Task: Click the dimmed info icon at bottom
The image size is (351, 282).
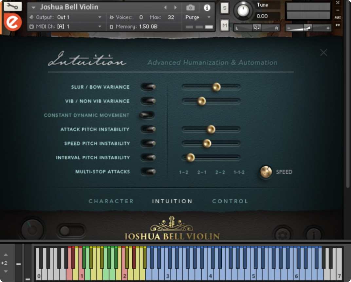Action: click(x=314, y=235)
